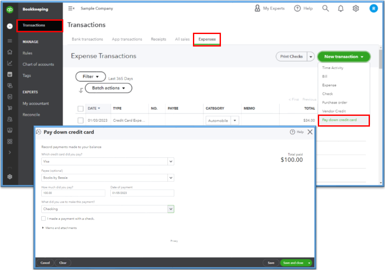Switch to the All sales tab

tap(182, 39)
